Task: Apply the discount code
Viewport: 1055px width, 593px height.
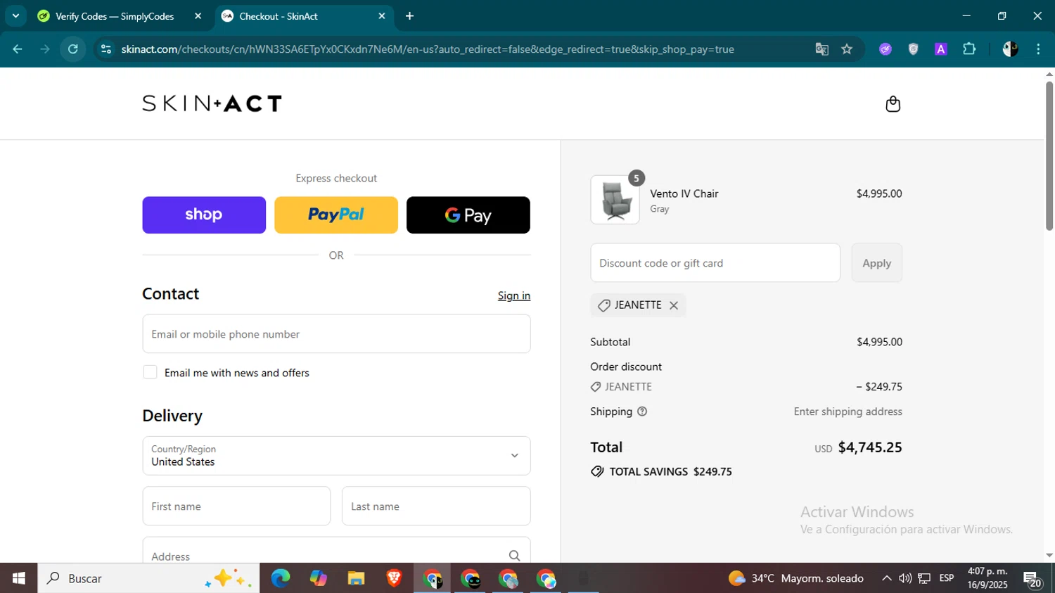Action: pos(876,263)
